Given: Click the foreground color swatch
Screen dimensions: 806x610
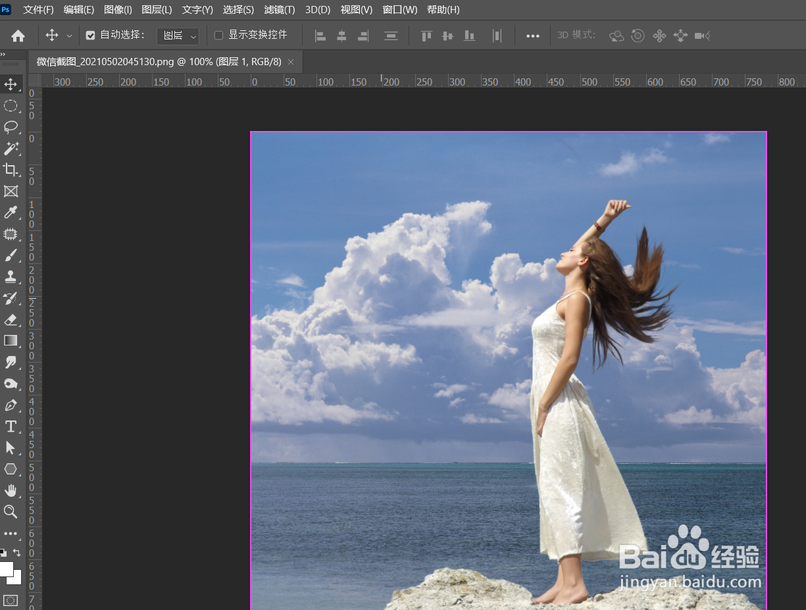Looking at the screenshot, I should click(x=5, y=569).
